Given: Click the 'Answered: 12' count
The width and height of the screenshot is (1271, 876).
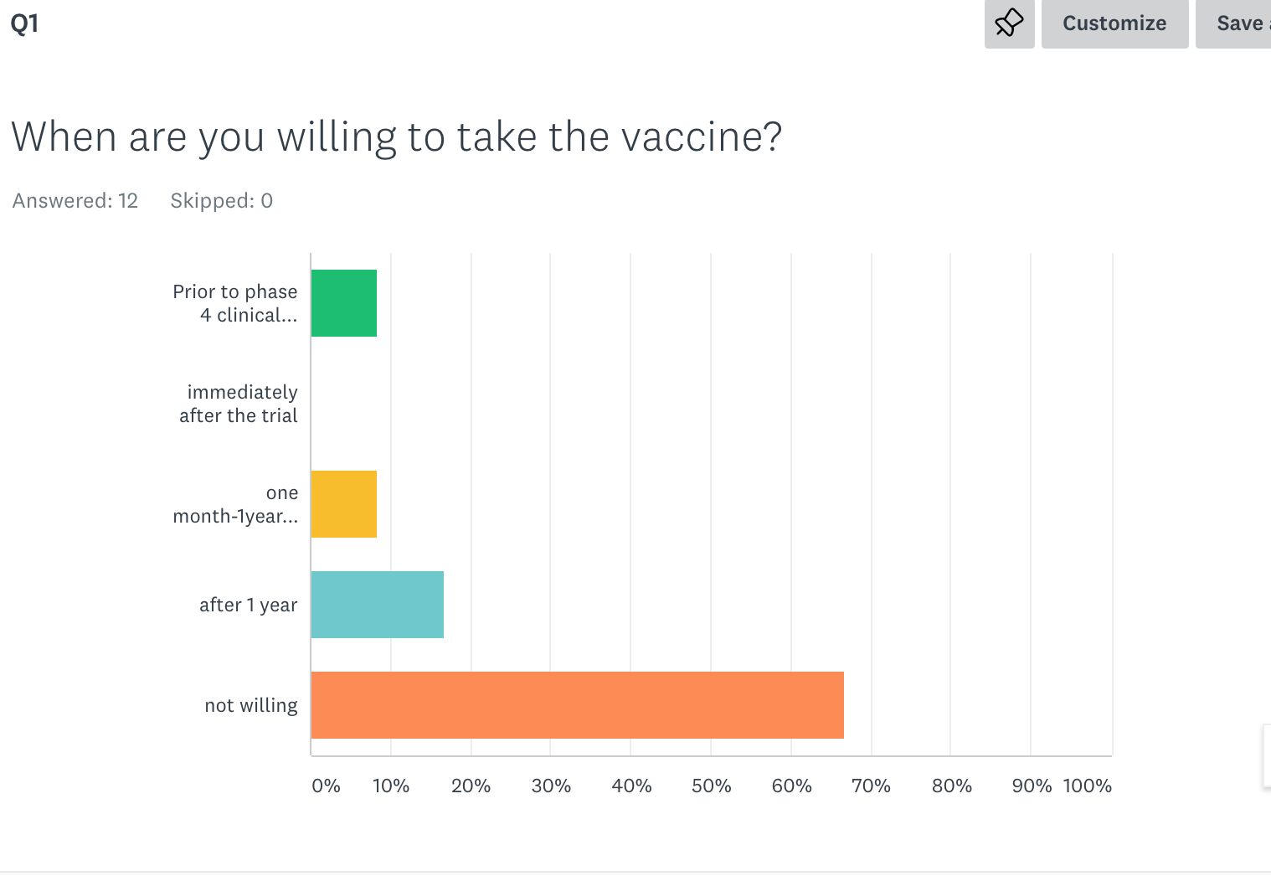Looking at the screenshot, I should pyautogui.click(x=75, y=201).
